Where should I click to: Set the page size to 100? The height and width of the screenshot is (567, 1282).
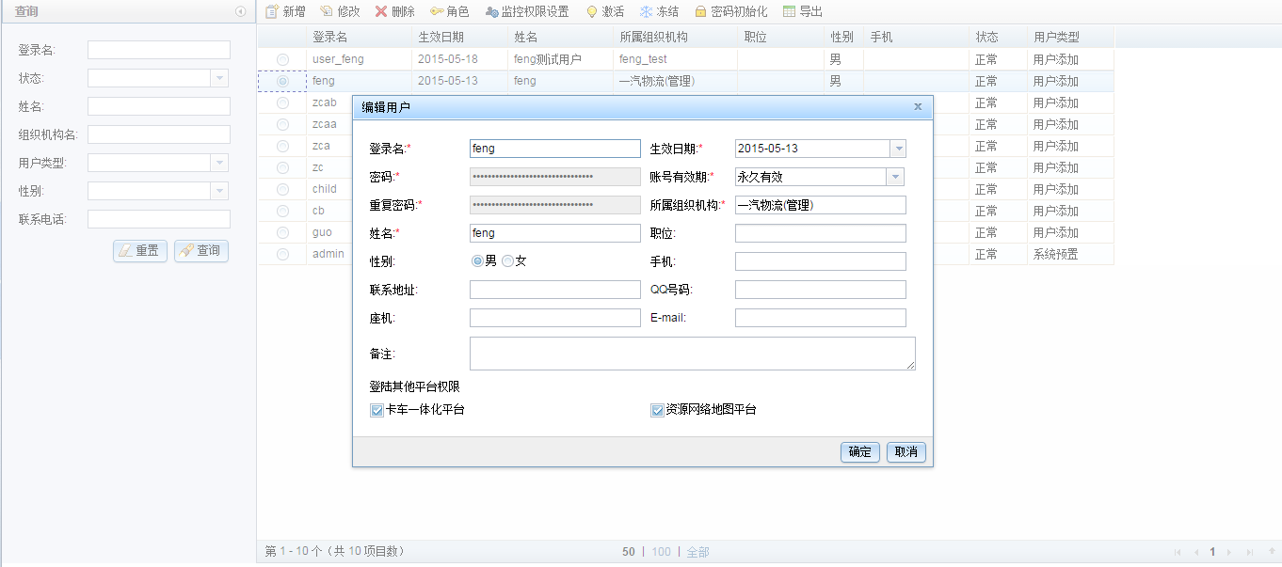(662, 552)
